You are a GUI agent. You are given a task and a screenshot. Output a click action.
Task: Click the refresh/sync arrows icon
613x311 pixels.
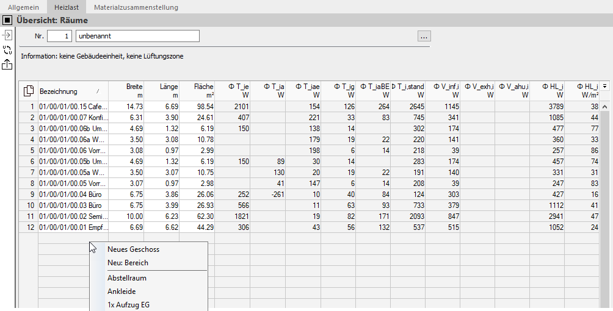(x=7, y=50)
